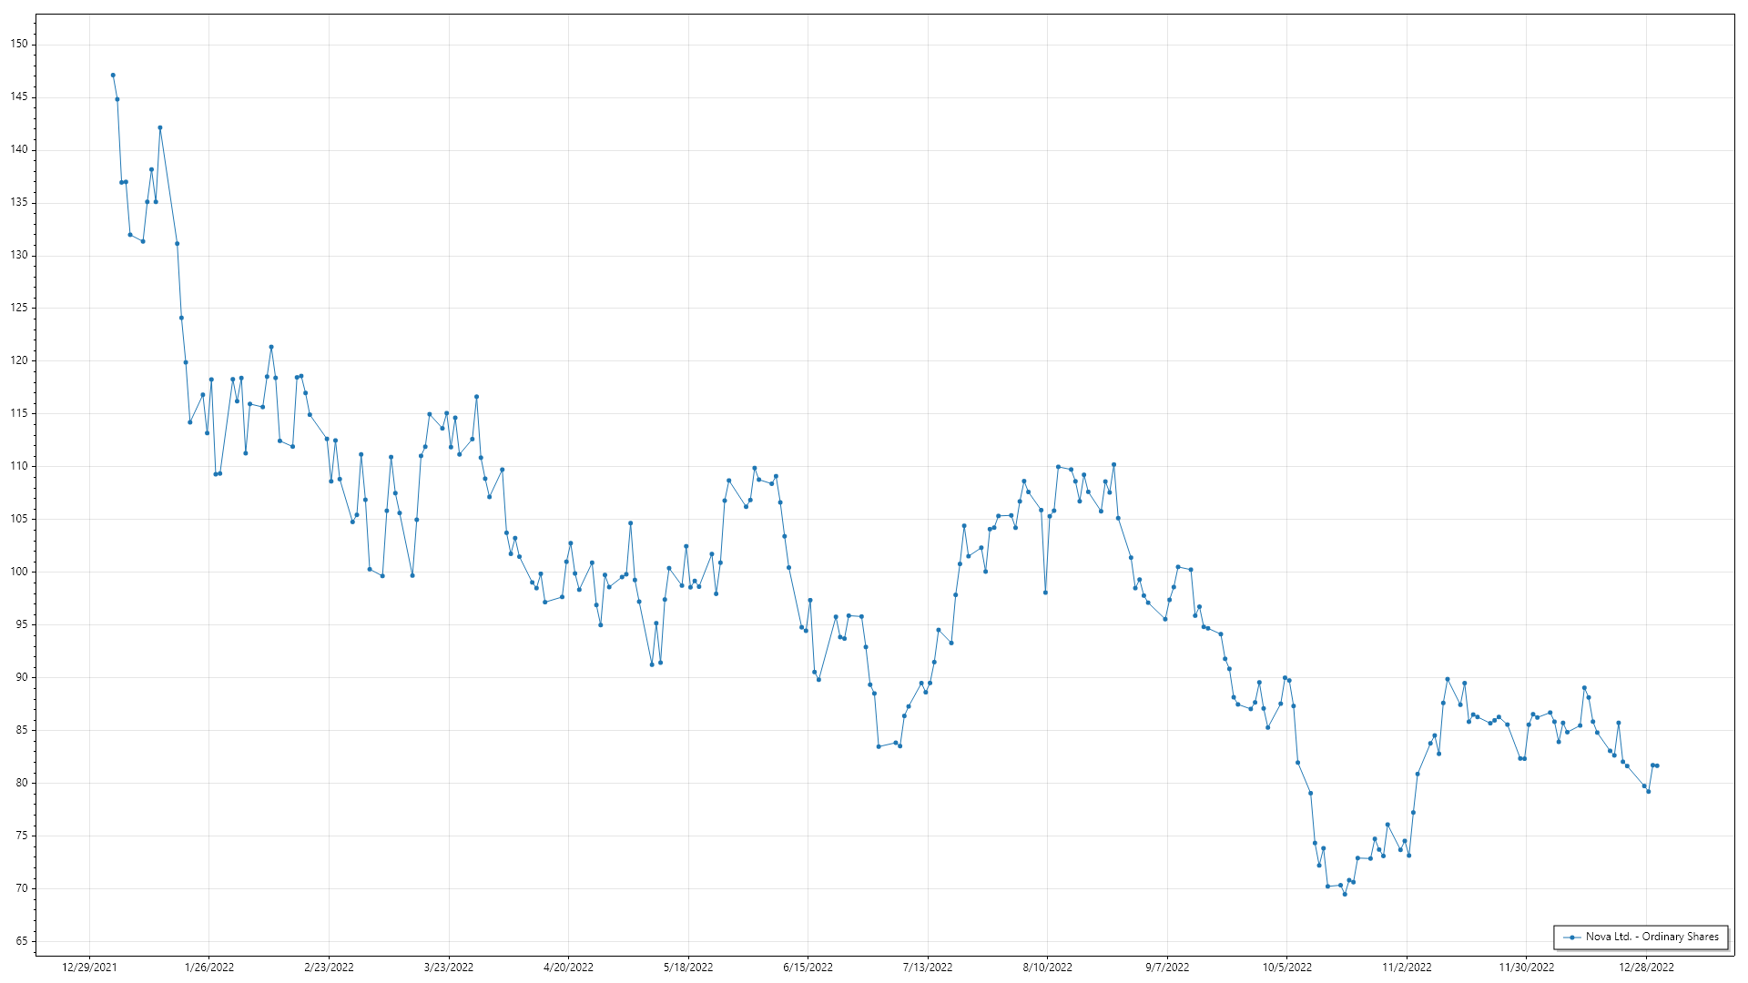1748x983 pixels.
Task: Click the 100 y-axis label
Action: 19,572
